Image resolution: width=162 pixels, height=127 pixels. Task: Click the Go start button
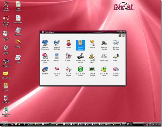(x=4, y=124)
